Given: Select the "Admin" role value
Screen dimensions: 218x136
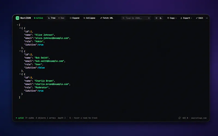Looking at the screenshot, I should tap(39, 41).
